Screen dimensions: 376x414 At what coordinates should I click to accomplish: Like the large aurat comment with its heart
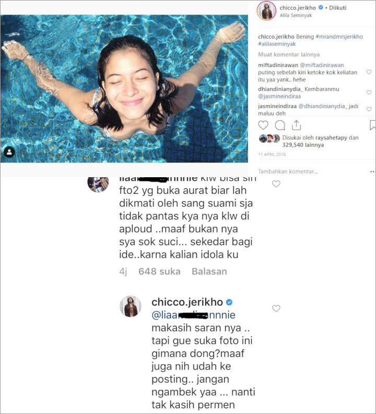(x=276, y=184)
